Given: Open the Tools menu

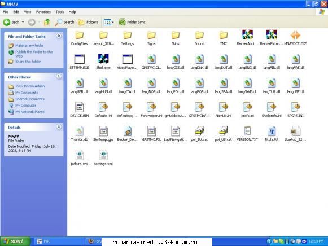Looking at the screenshot, I should click(x=60, y=12).
